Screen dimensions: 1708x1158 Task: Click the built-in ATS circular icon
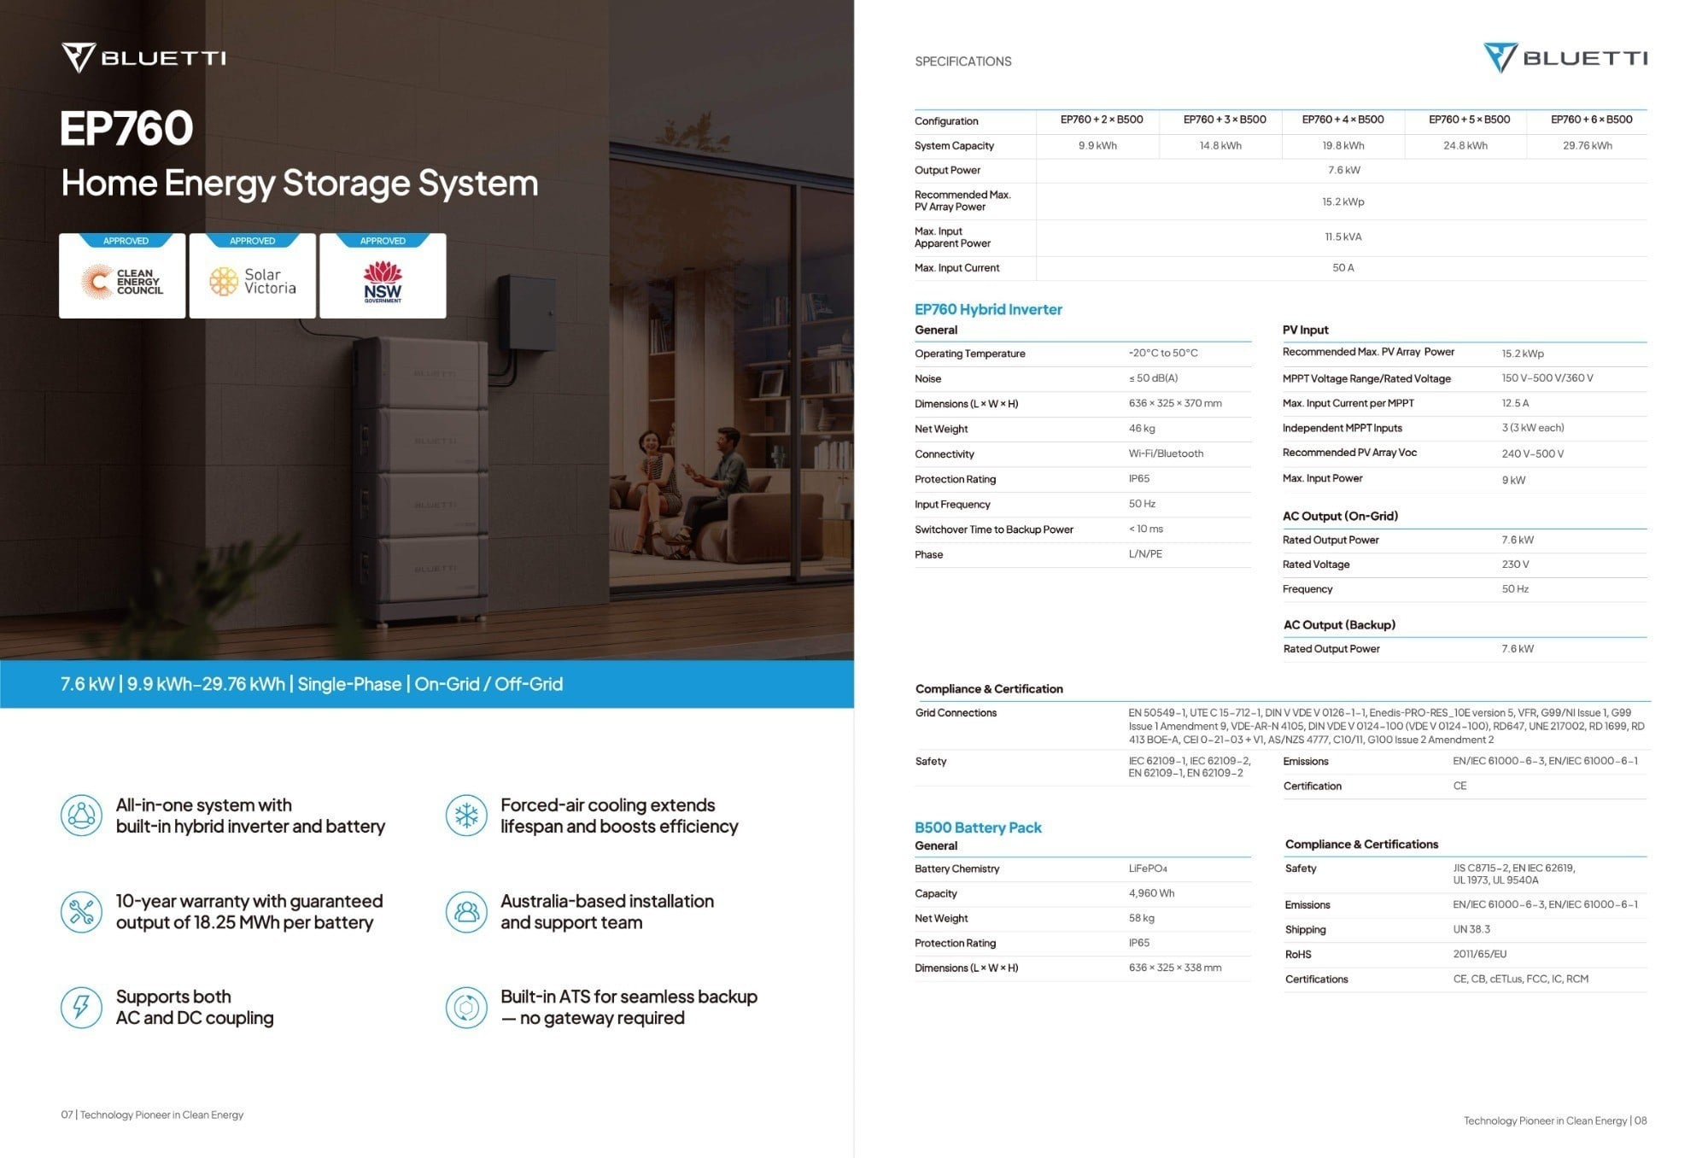(x=466, y=1007)
